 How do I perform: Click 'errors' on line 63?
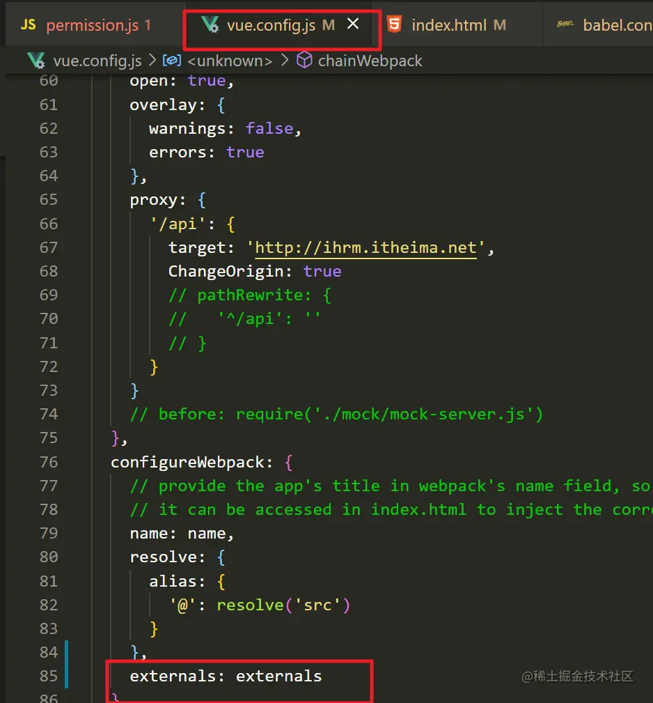click(177, 153)
